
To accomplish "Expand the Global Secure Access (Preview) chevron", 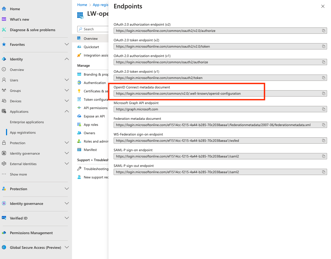I will (x=67, y=247).
